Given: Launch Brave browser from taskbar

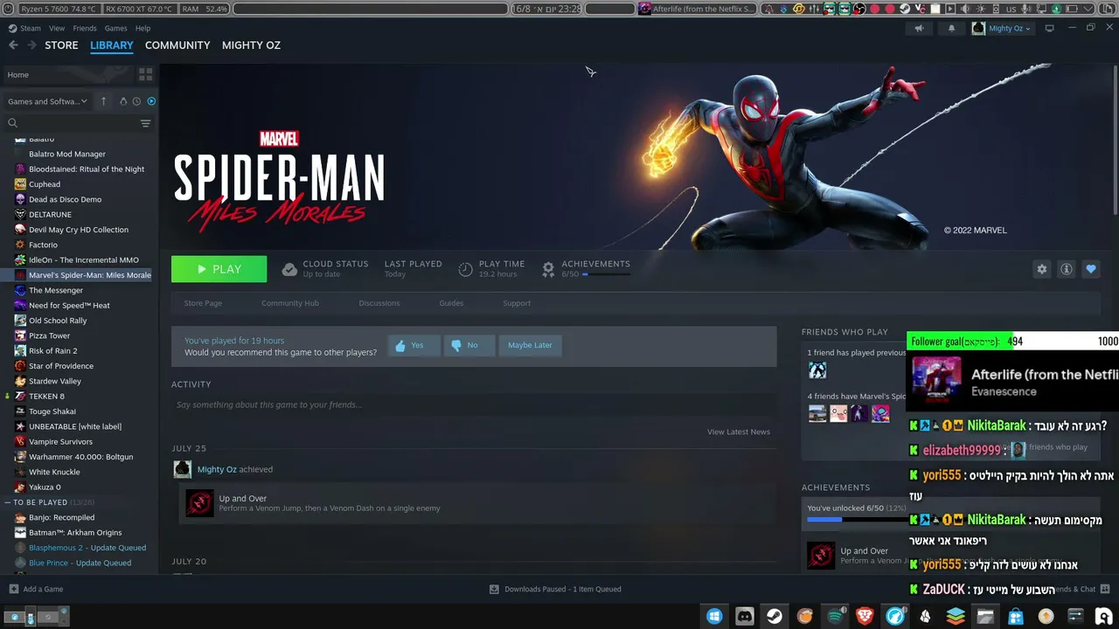Looking at the screenshot, I should coord(865,616).
